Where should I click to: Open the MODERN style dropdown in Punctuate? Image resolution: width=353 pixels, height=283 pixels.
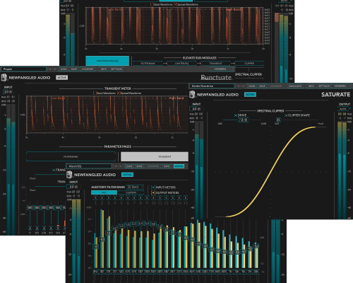222,69
